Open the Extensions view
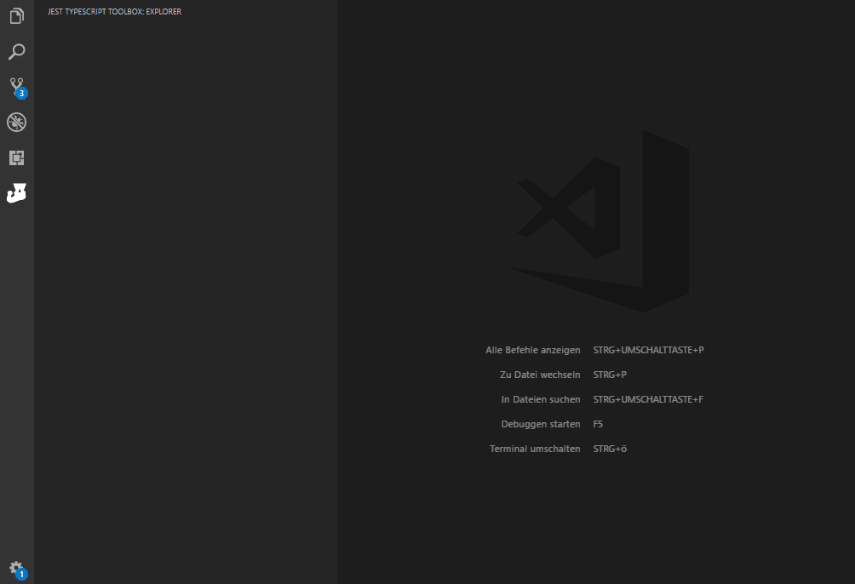This screenshot has width=855, height=584. (17, 158)
